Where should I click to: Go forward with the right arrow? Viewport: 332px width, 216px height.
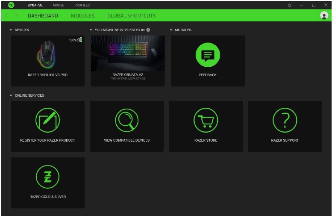point(16,15)
